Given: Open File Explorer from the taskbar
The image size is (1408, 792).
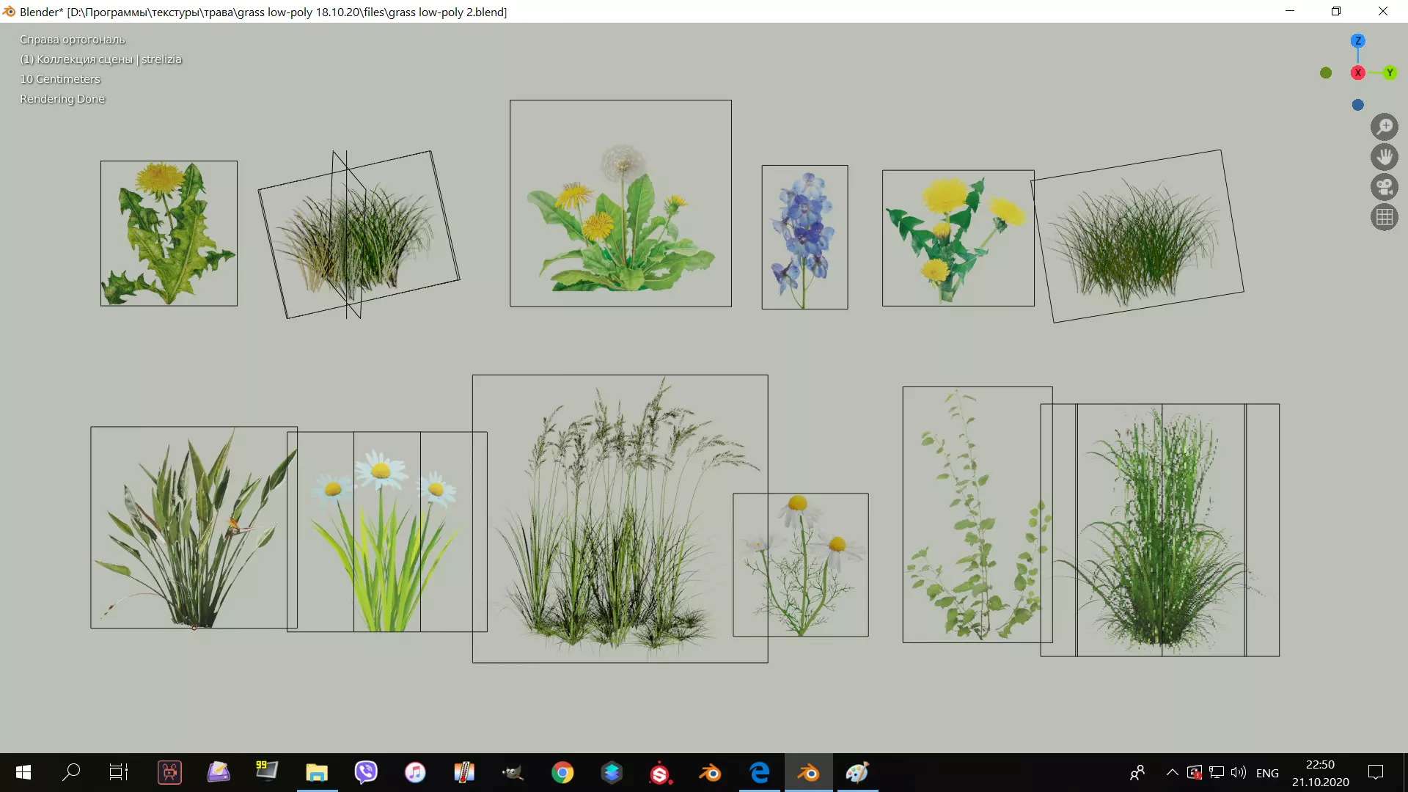Looking at the screenshot, I should 317,772.
